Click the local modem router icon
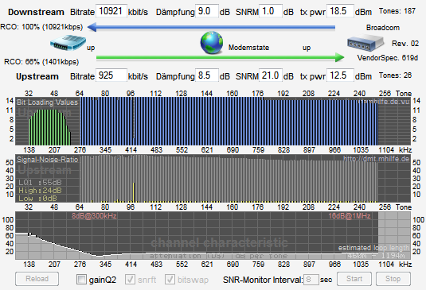426x290 pixels. click(68, 43)
